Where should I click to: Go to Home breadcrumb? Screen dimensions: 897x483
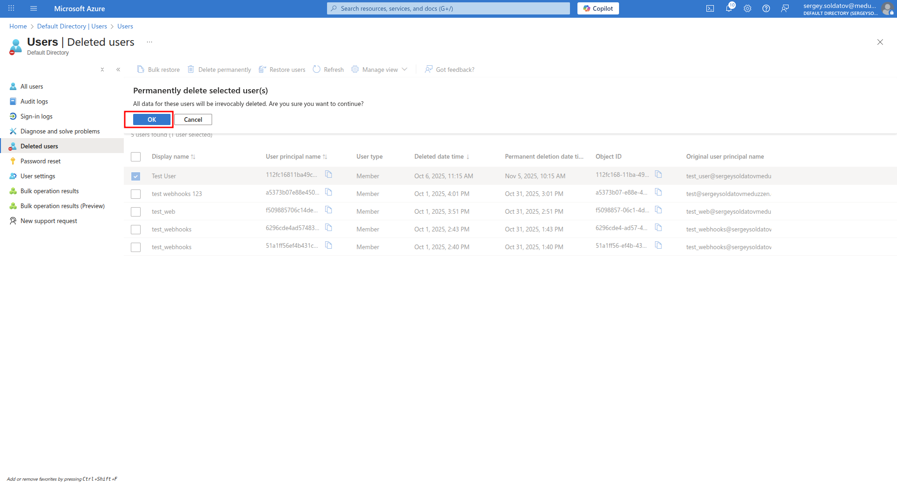click(x=18, y=26)
